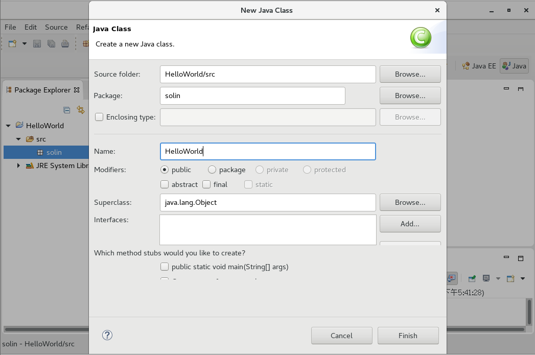Select the package modifier radio button
This screenshot has width=535, height=355.
[212, 170]
